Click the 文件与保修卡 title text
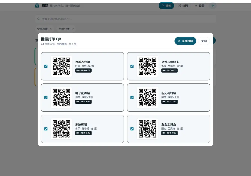This screenshot has width=251, height=176. point(170,62)
